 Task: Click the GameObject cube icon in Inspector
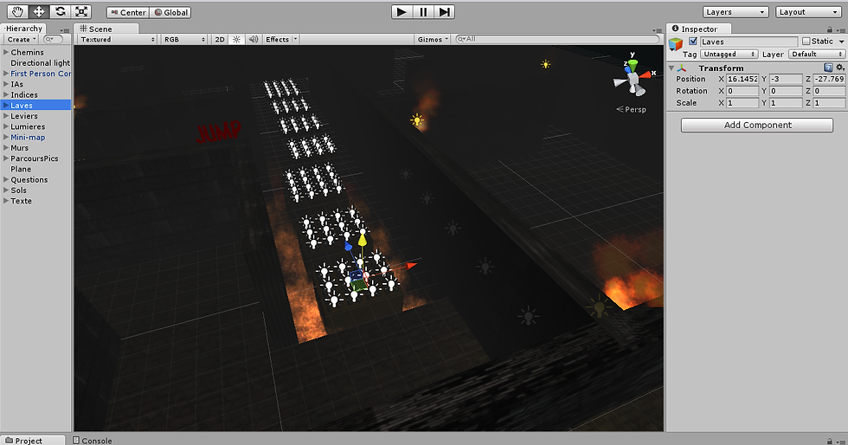click(676, 44)
